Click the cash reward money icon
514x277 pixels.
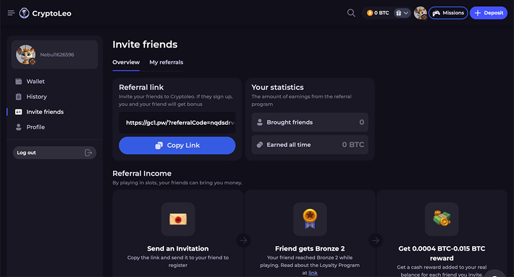(x=441, y=219)
